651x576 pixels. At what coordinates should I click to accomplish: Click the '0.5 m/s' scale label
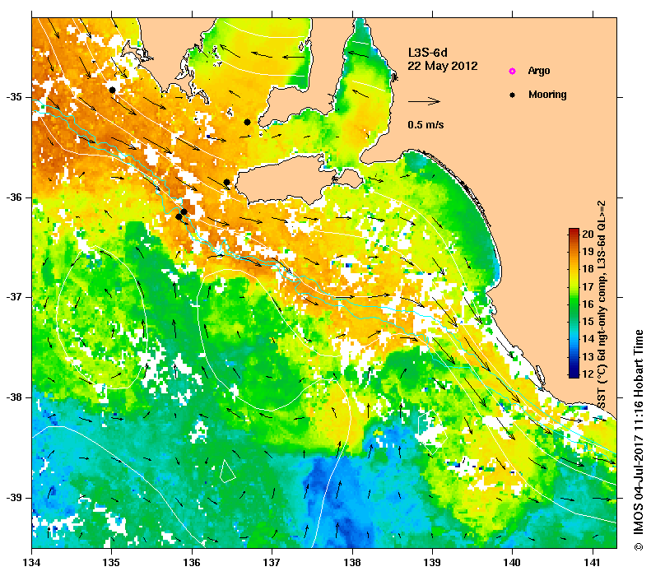tap(425, 124)
